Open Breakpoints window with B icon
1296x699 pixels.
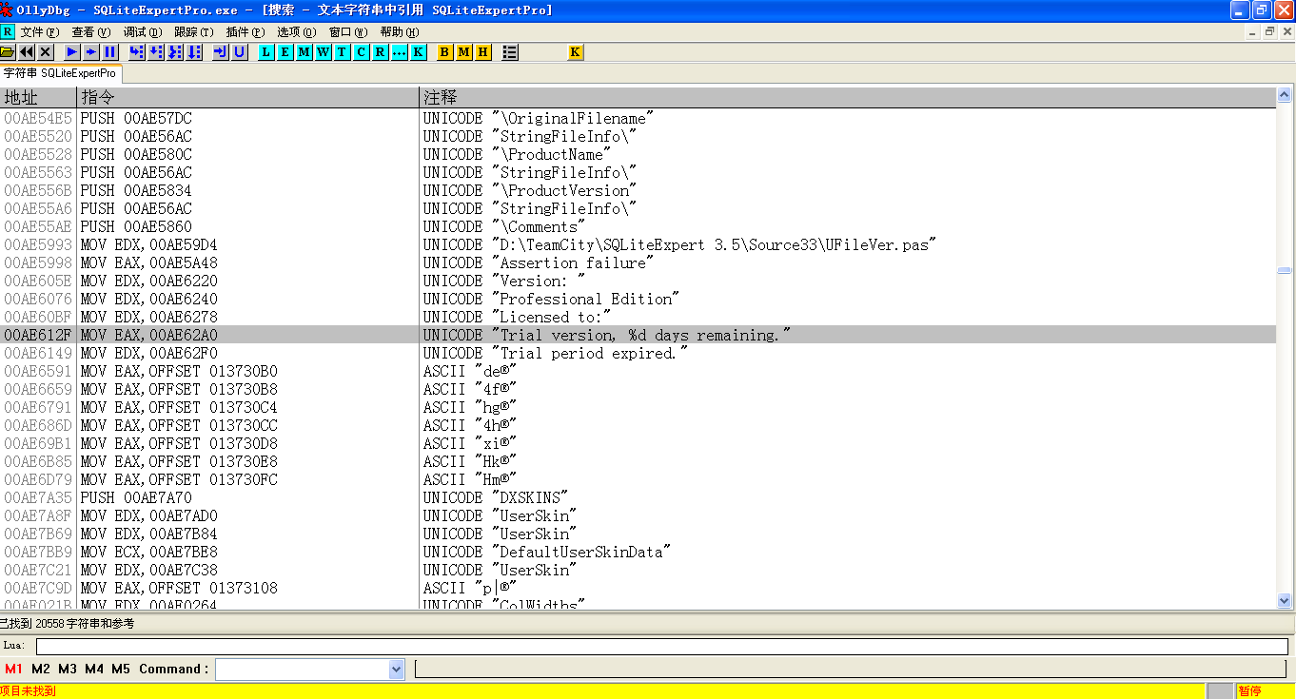point(445,52)
